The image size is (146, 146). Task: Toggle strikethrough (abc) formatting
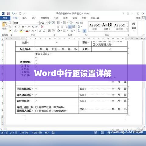29,27
